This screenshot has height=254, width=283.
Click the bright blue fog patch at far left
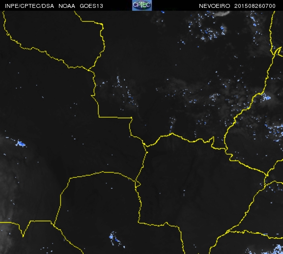pos(21,144)
